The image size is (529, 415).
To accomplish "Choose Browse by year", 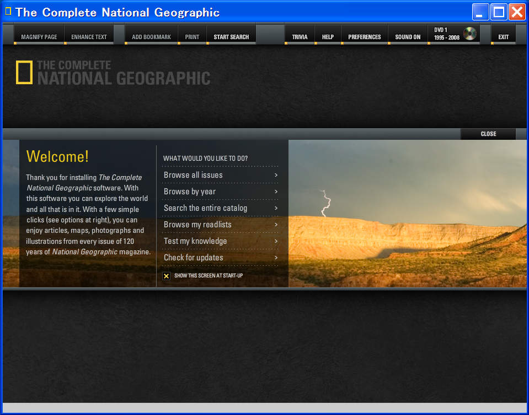I will click(221, 192).
